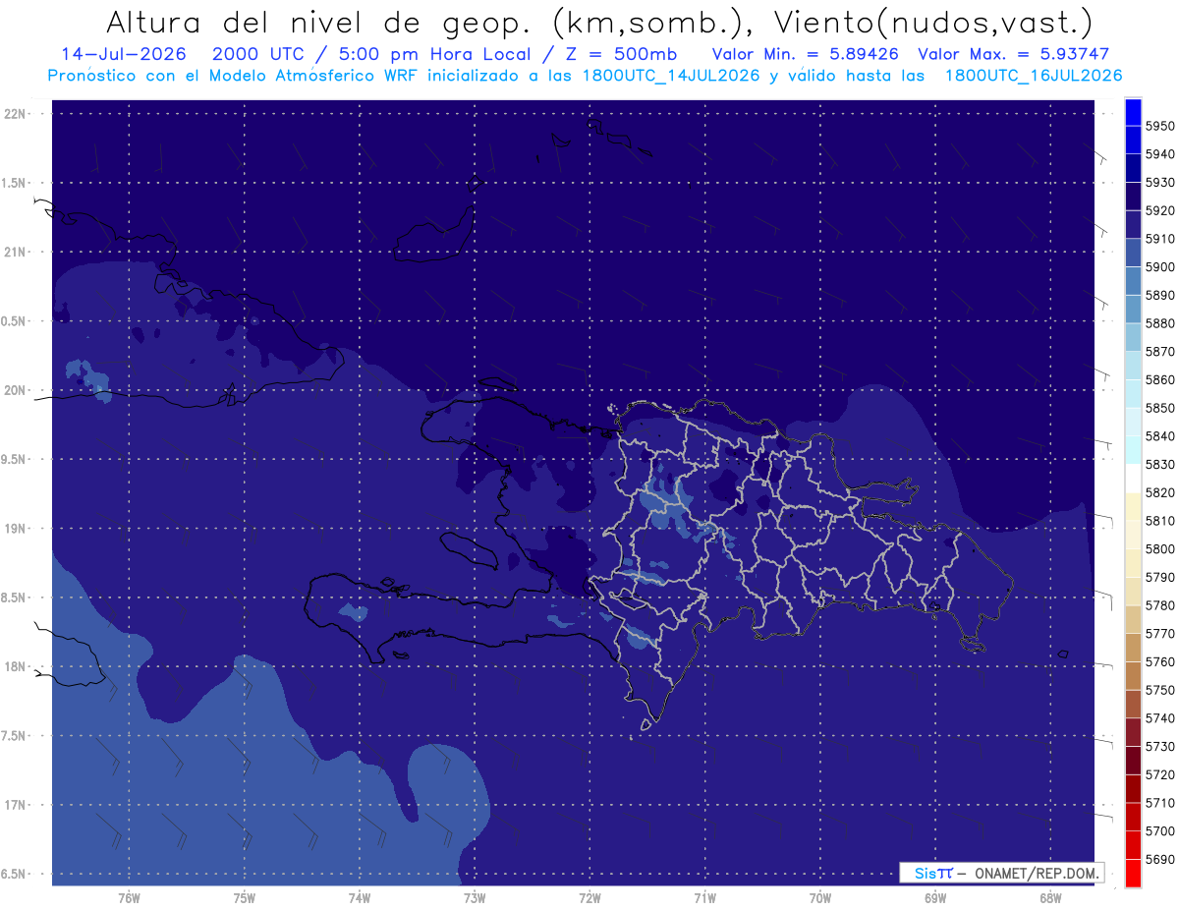
Task: Pick the colorbar segment between 5890 and 5900
Action: coord(1133,280)
